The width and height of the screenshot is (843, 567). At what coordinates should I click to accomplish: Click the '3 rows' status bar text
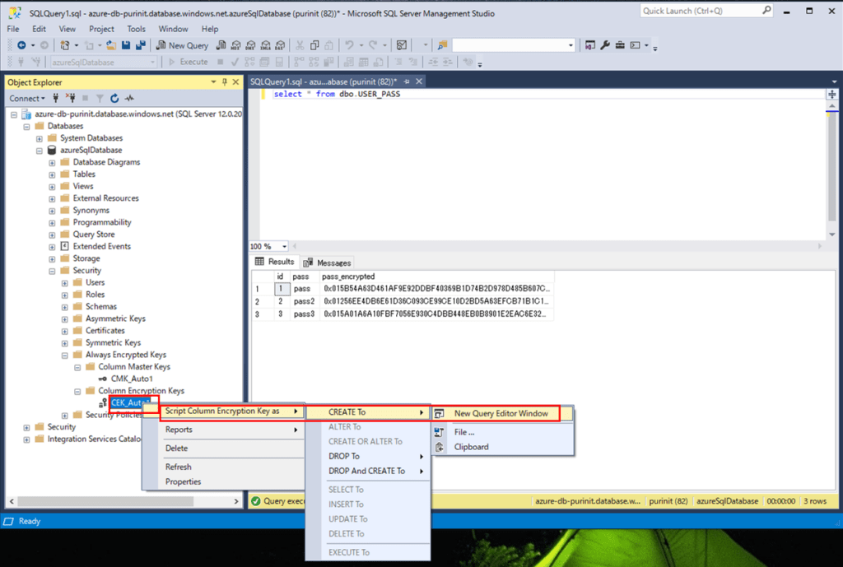pos(815,501)
